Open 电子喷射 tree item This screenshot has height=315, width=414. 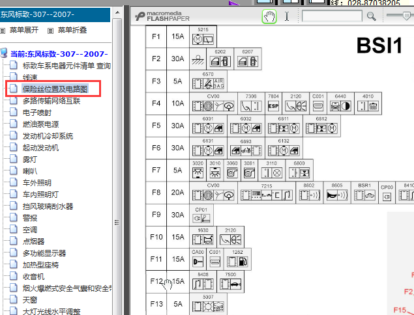pyautogui.click(x=37, y=113)
